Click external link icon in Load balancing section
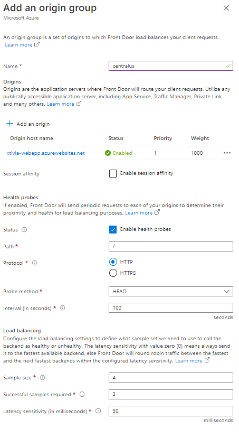 pos(207,360)
